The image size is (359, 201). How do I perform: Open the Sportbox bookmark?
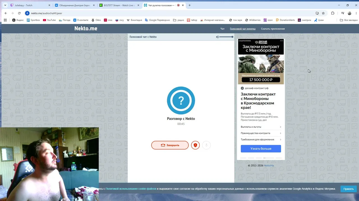(33, 20)
